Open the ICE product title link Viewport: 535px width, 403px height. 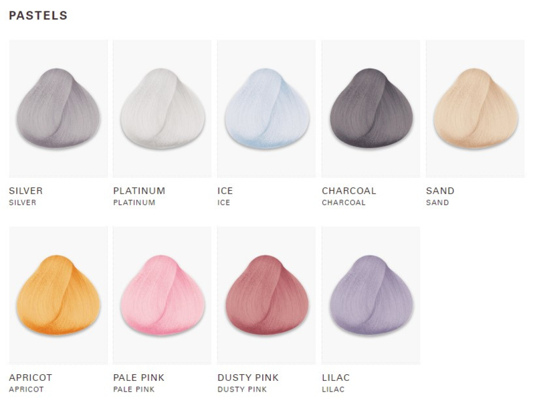click(225, 191)
